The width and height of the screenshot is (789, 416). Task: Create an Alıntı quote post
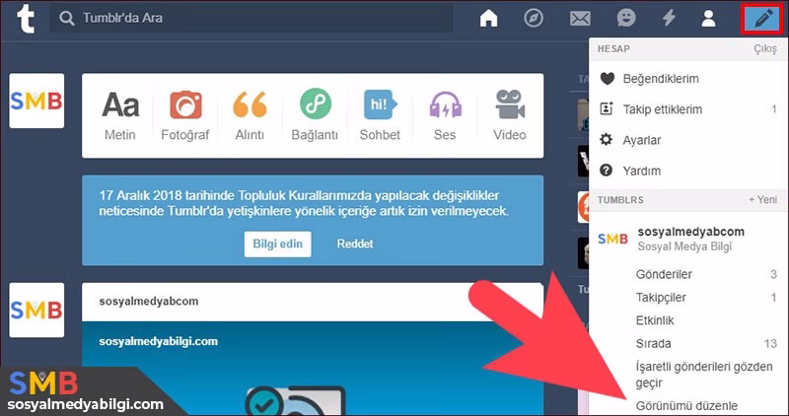(x=250, y=115)
